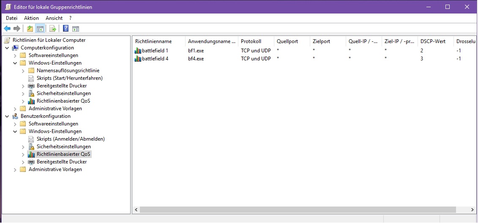478x223 pixels.
Task: Sort by the Quell-IP column header
Action: point(364,41)
